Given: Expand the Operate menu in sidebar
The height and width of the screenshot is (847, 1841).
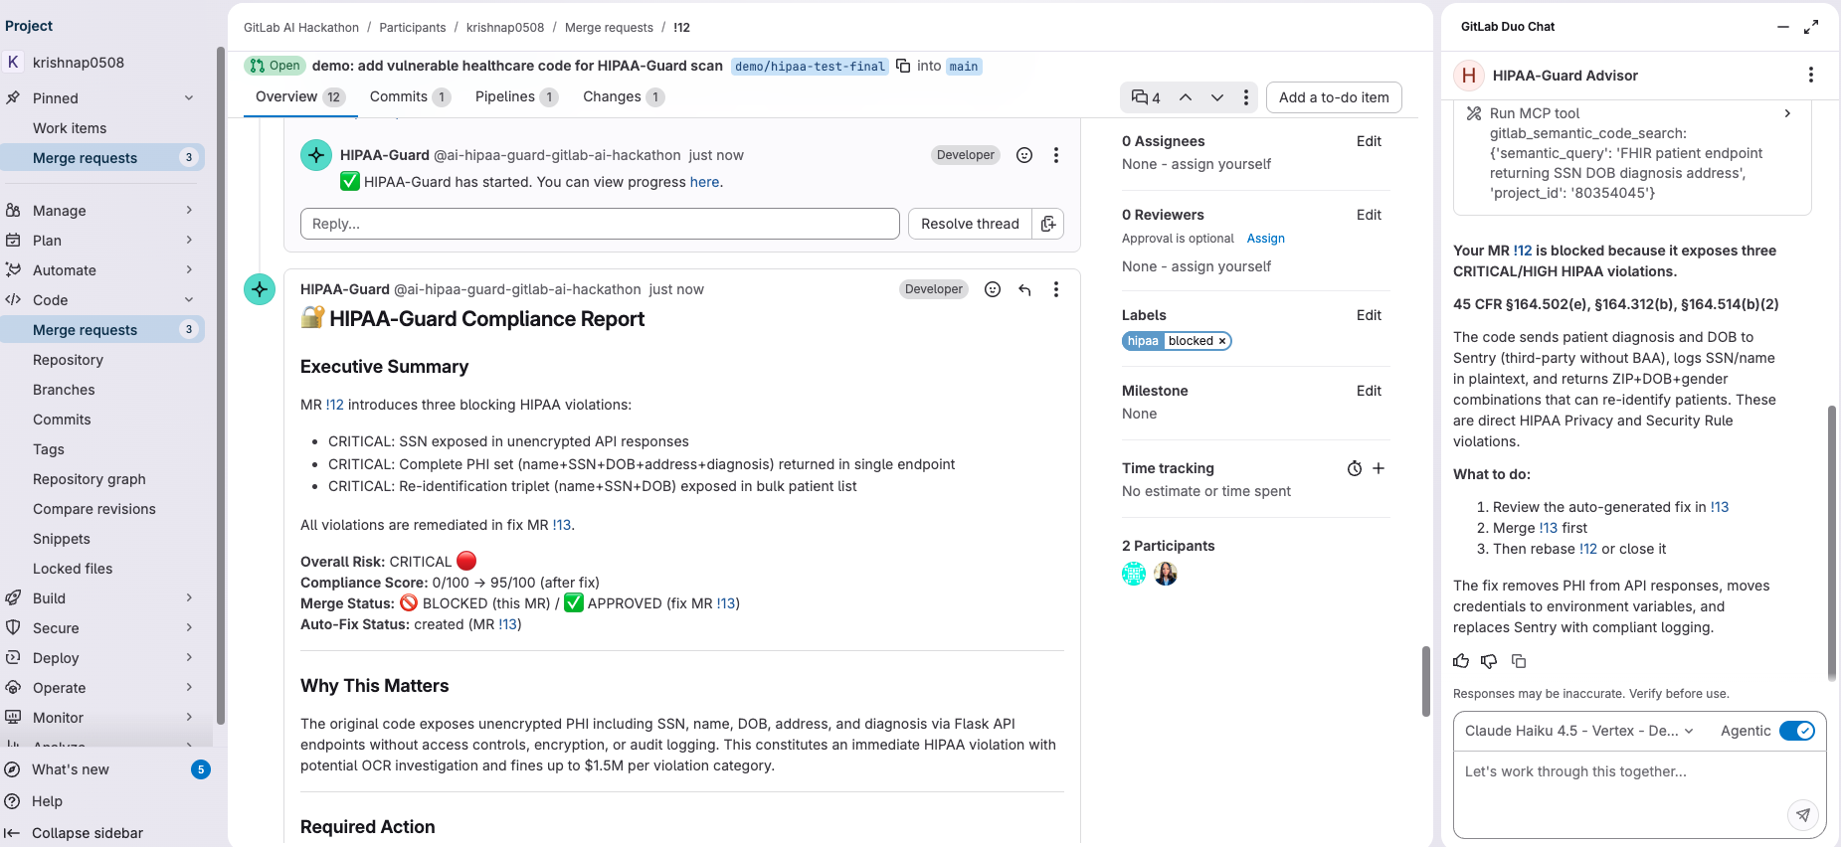Looking at the screenshot, I should 189,687.
